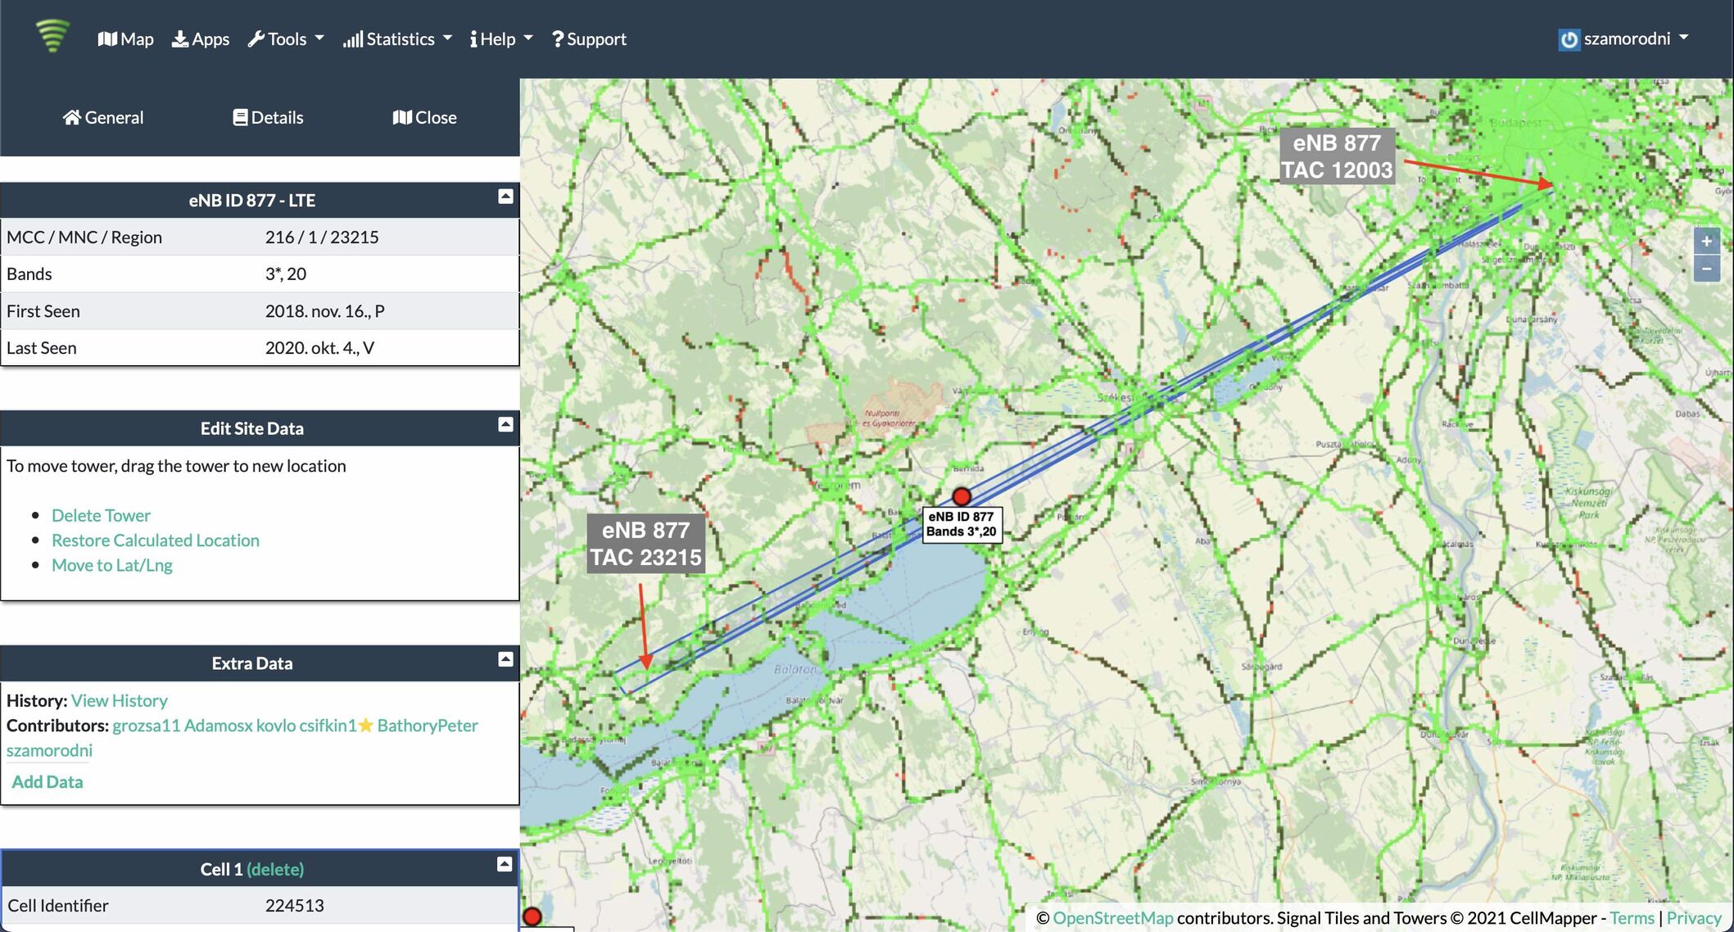Image resolution: width=1734 pixels, height=932 pixels.
Task: Click the Cell 1 delete link
Action: tap(275, 869)
